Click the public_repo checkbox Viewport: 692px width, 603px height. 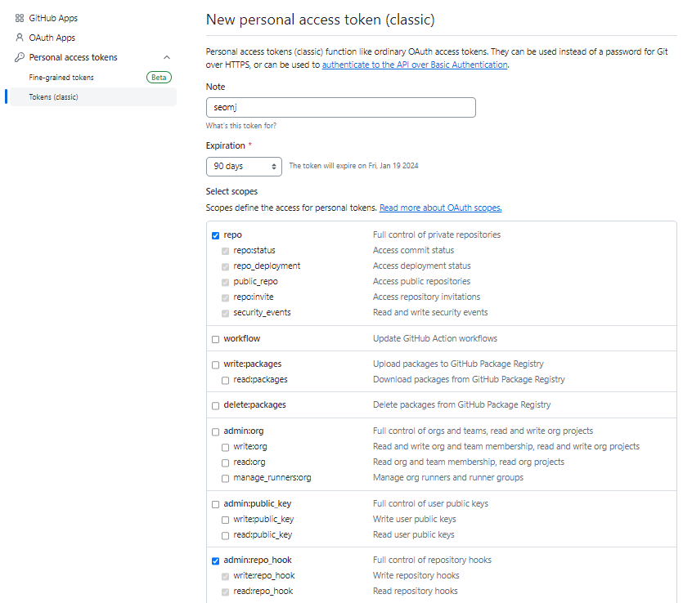[225, 282]
